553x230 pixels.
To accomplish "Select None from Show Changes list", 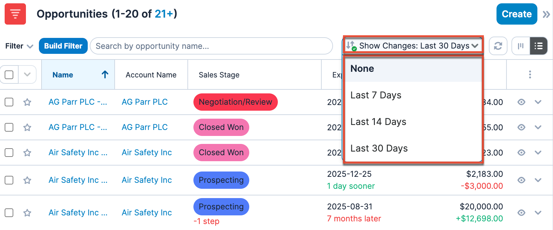I will click(362, 69).
